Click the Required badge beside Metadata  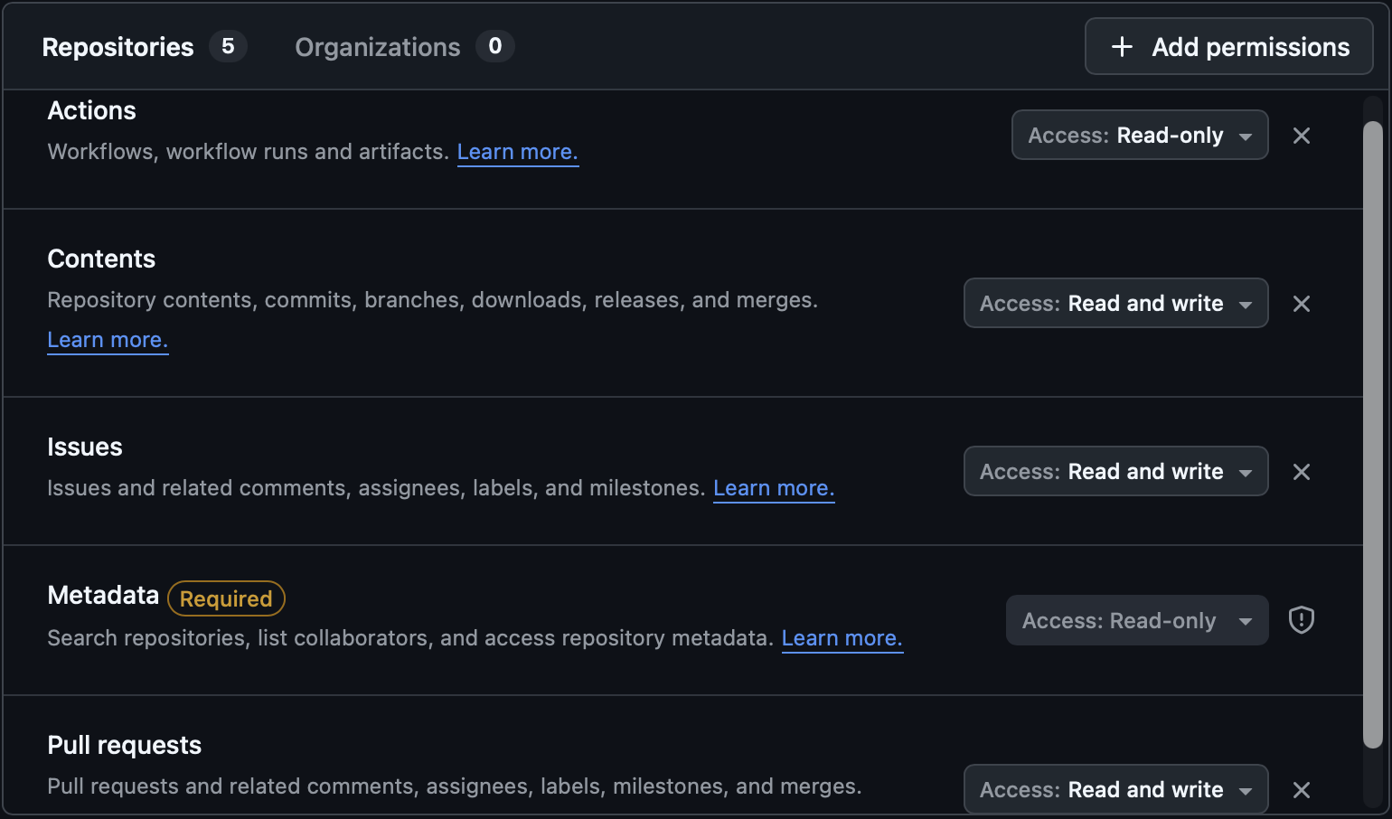pyautogui.click(x=225, y=598)
